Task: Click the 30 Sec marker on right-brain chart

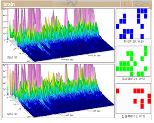Action: [x=97, y=111]
